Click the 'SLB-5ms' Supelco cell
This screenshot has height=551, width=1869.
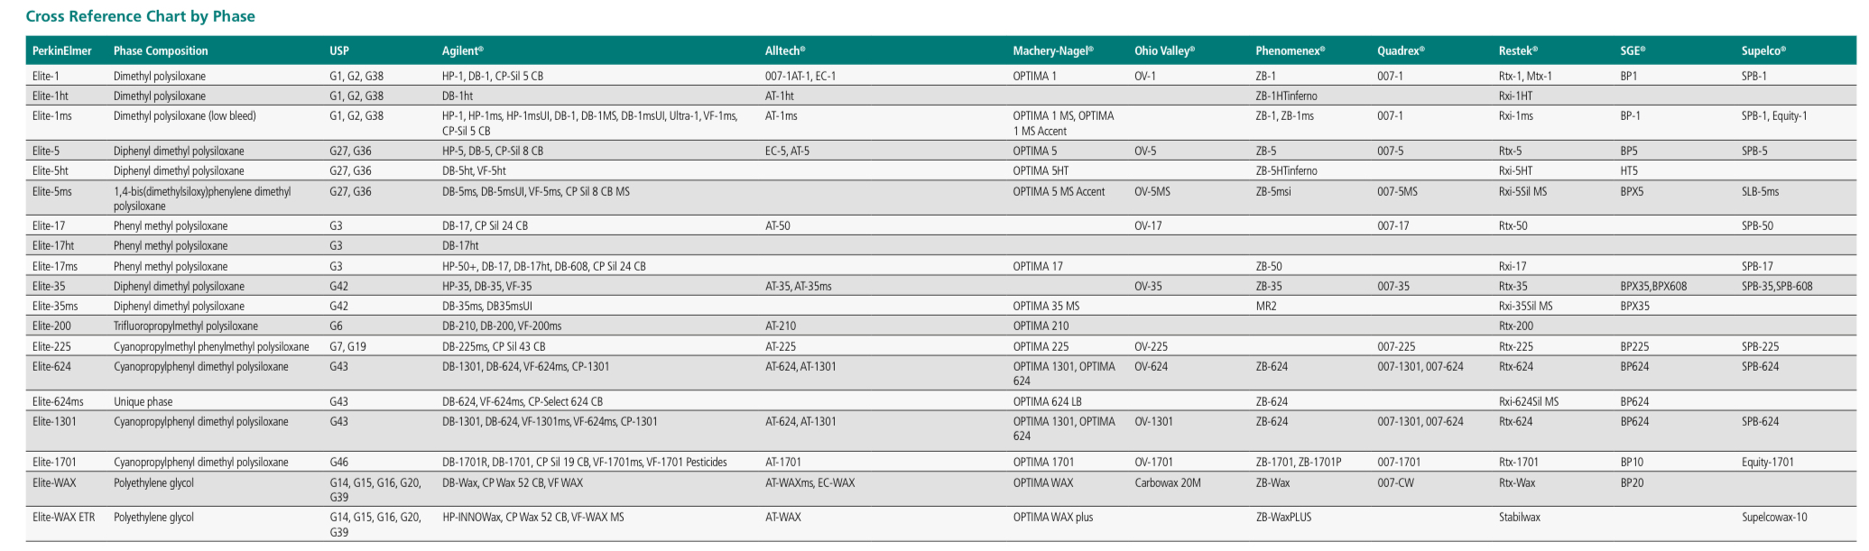coord(1760,192)
